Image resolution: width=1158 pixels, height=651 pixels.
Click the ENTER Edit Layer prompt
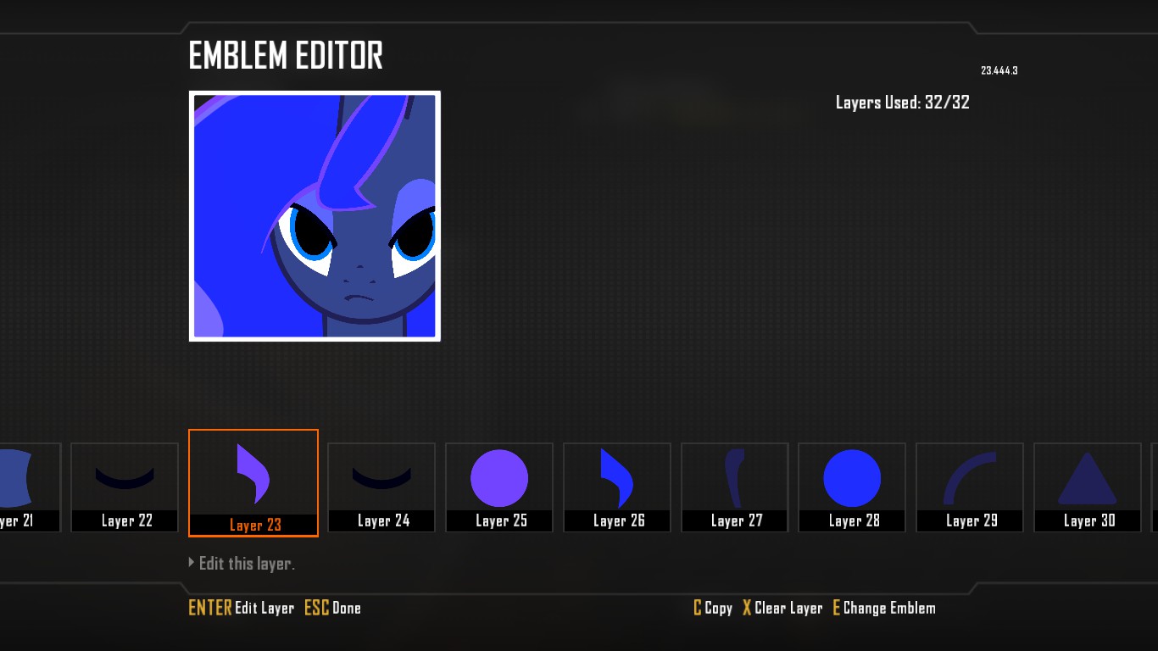coord(242,608)
